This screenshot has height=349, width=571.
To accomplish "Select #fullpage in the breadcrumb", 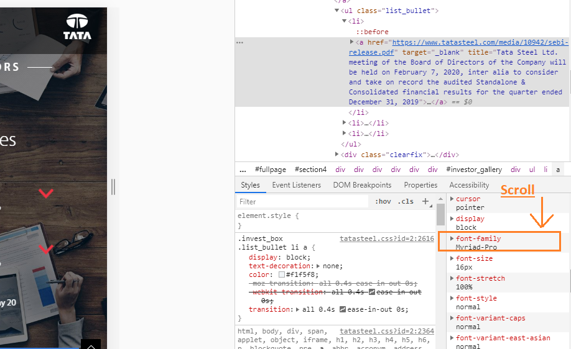I will coord(271,170).
